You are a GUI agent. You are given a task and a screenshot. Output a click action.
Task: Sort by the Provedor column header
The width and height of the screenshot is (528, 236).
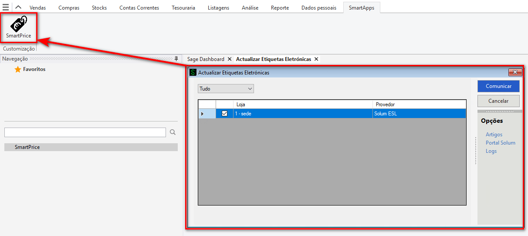click(x=420, y=105)
